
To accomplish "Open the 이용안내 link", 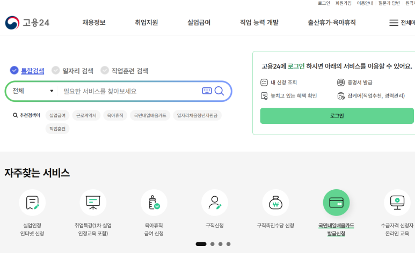I will (x=365, y=3).
